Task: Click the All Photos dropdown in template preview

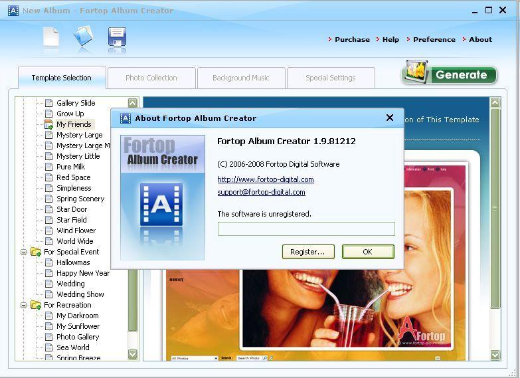Action: tap(195, 358)
